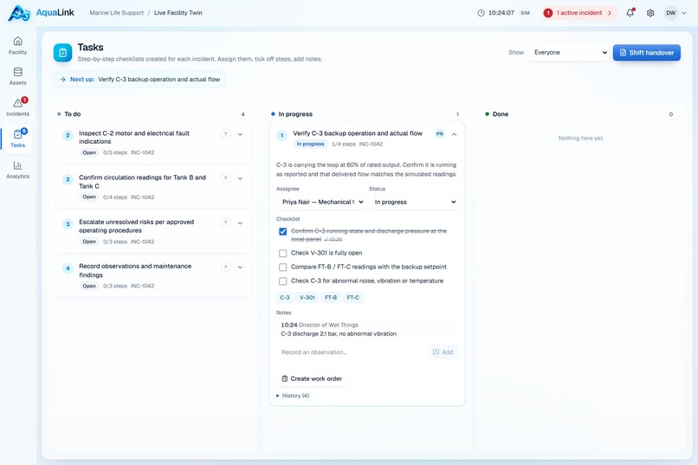This screenshot has width=698, height=465.
Task: Click the C-3 asset tag
Action: 285,297
